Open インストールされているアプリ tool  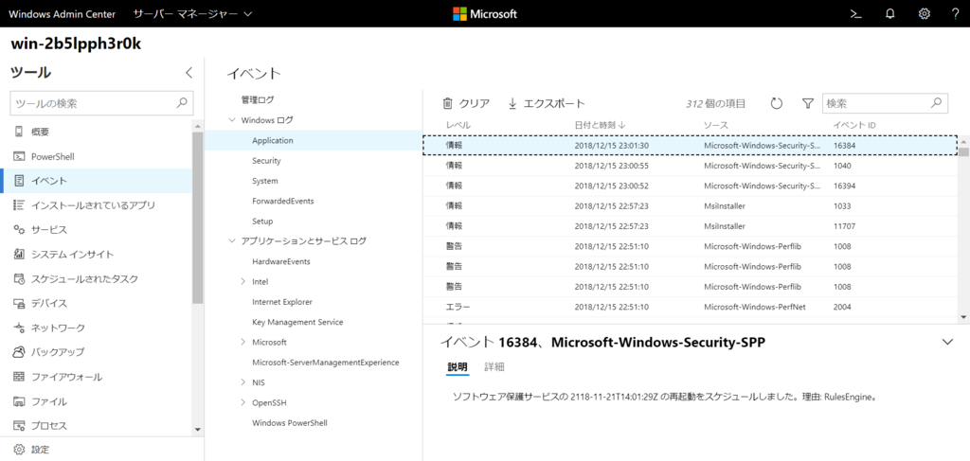click(x=96, y=205)
